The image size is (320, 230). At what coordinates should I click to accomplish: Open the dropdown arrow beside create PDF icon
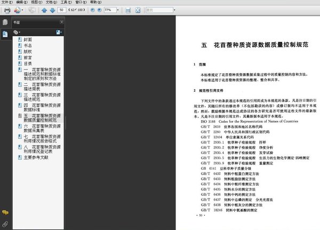pos(22,10)
